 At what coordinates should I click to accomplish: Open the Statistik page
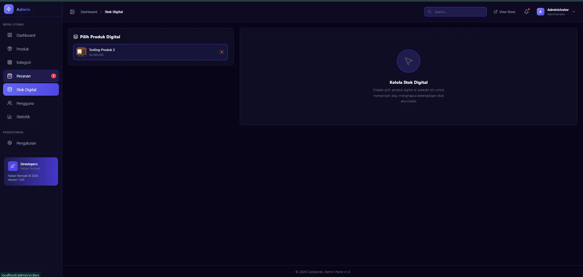(23, 117)
